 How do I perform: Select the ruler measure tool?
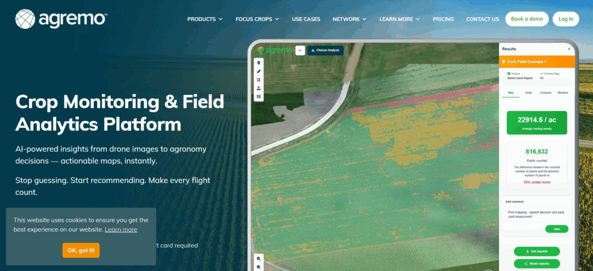pyautogui.click(x=259, y=71)
